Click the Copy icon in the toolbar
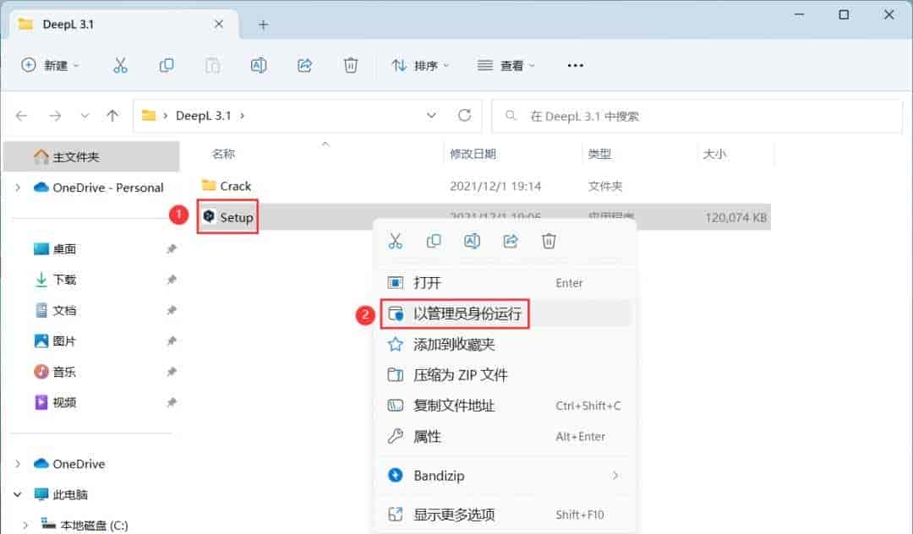Viewport: 913px width, 534px height. (167, 65)
